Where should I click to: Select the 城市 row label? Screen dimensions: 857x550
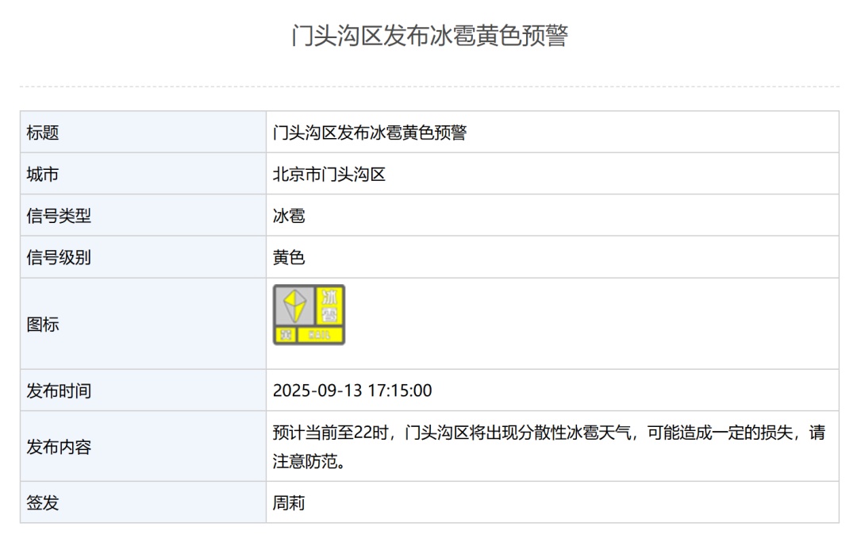(x=43, y=174)
